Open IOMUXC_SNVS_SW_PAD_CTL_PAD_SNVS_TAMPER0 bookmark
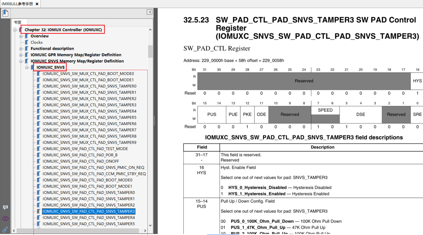The width and height of the screenshot is (423, 235). pos(89,192)
